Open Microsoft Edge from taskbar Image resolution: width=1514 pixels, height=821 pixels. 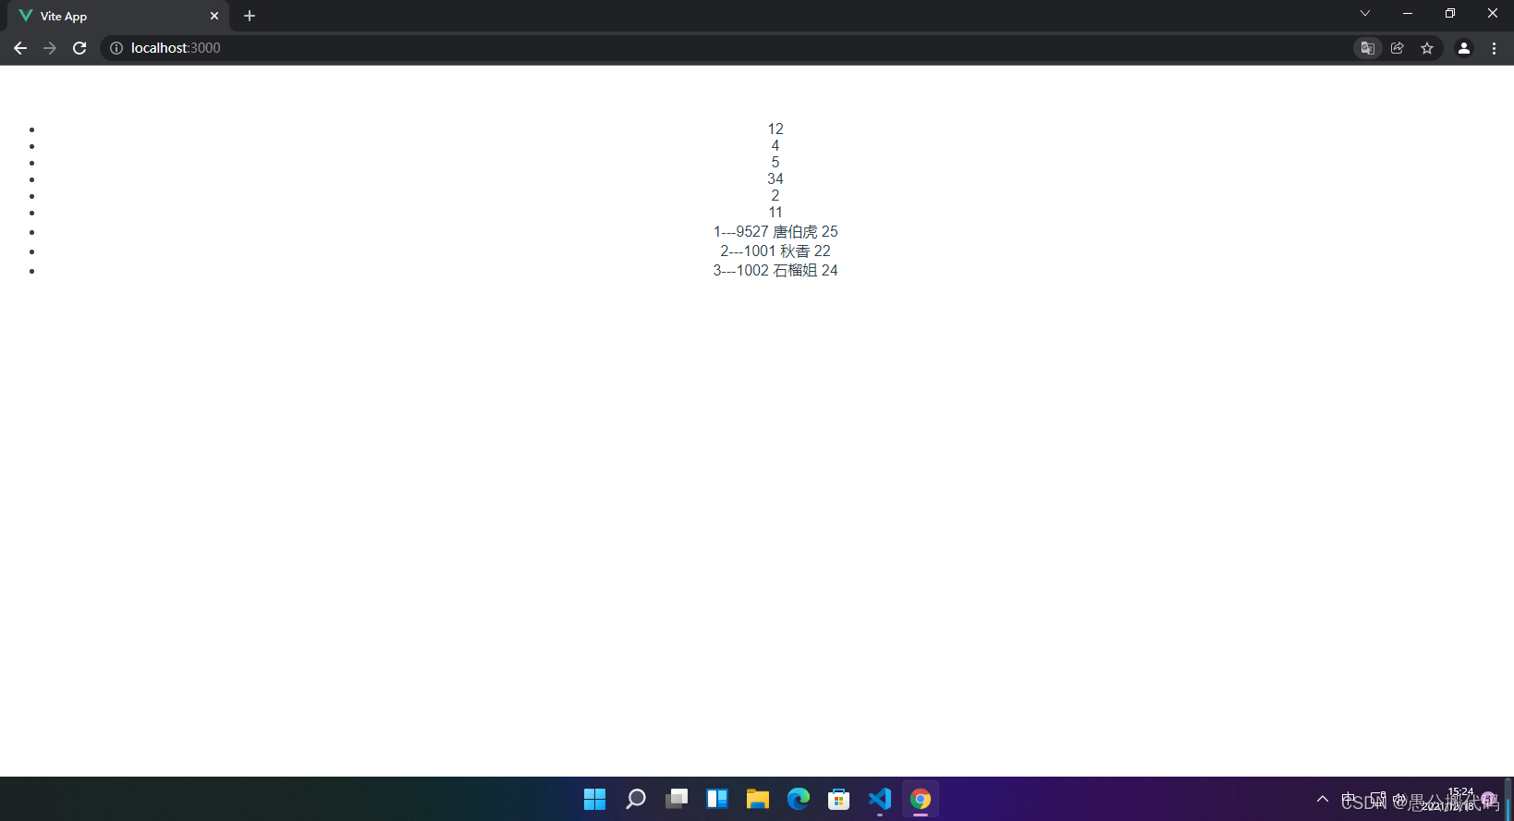click(799, 799)
